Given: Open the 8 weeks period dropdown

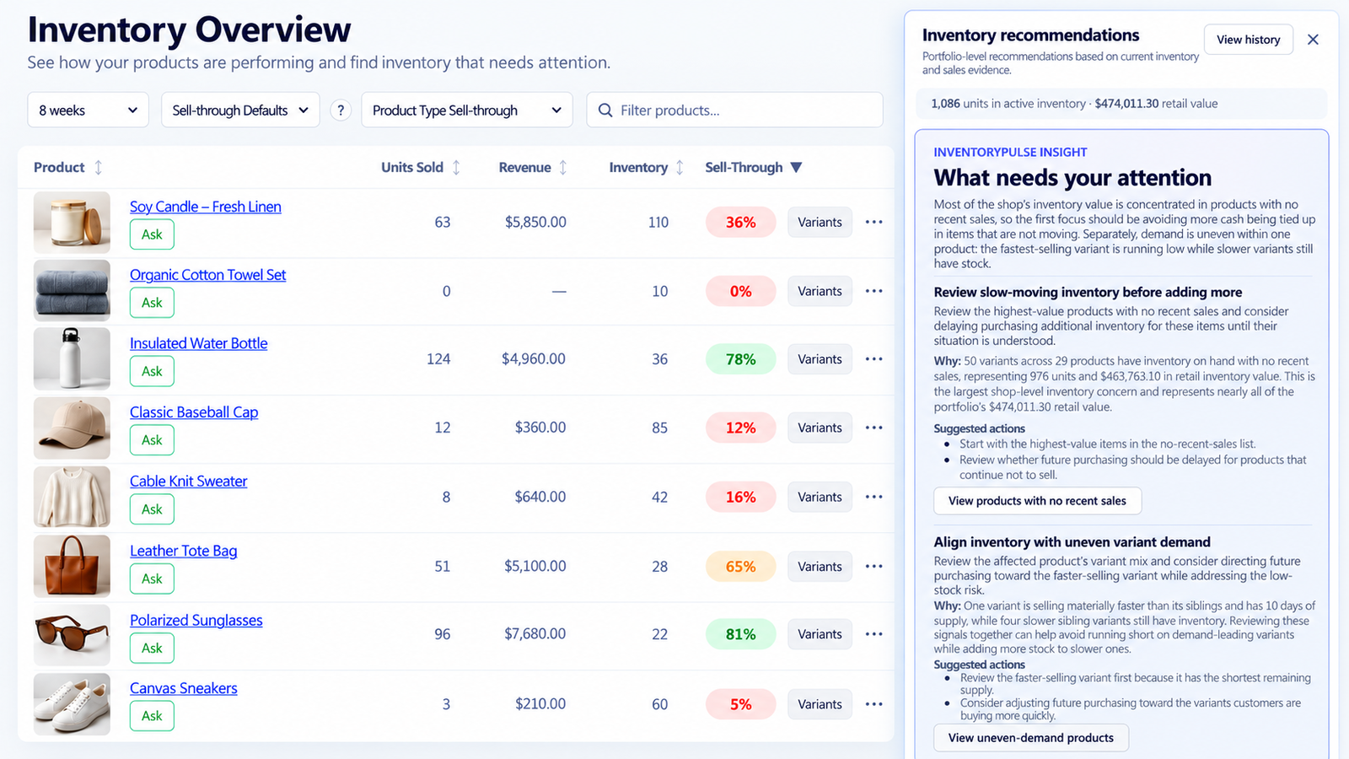Looking at the screenshot, I should click(89, 110).
